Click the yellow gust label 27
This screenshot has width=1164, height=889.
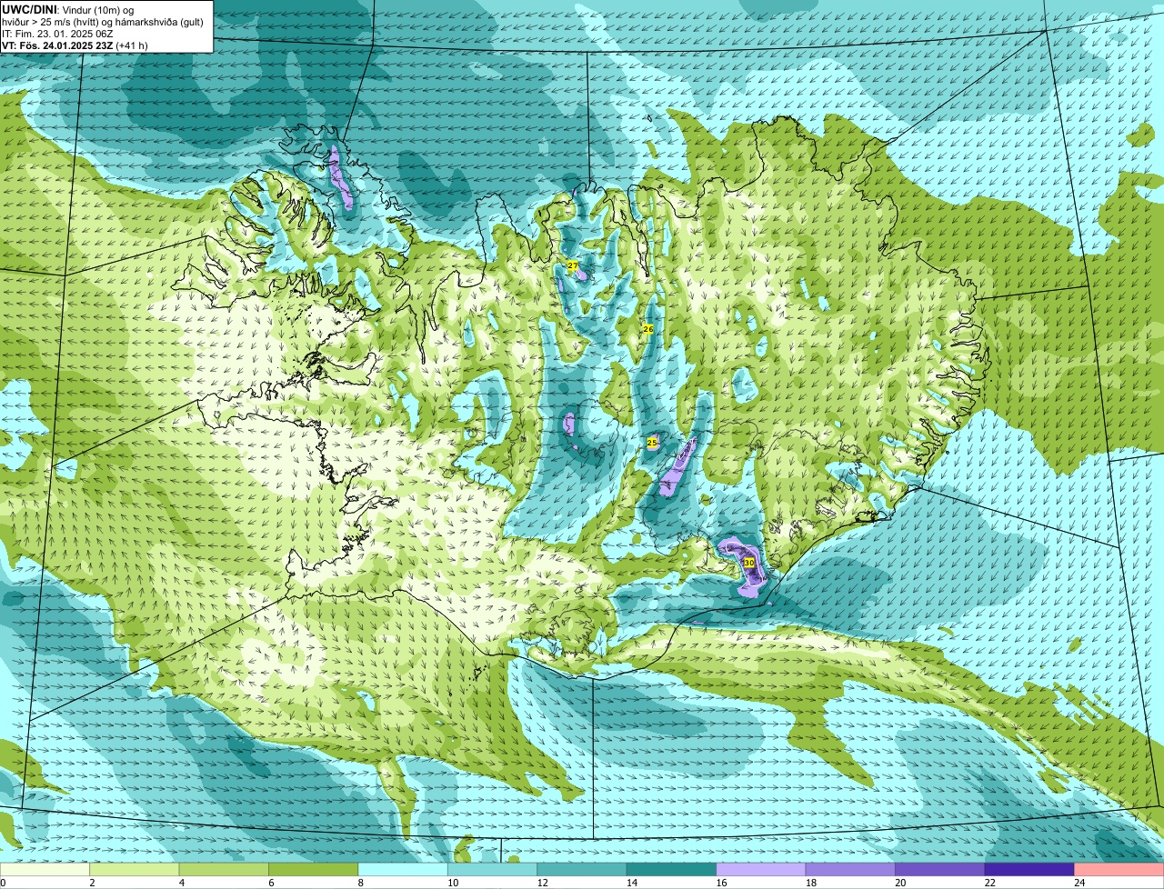pos(573,265)
